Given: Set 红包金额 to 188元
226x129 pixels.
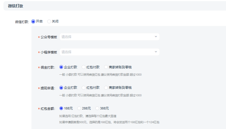Looking at the screenshot, I should (61, 108).
